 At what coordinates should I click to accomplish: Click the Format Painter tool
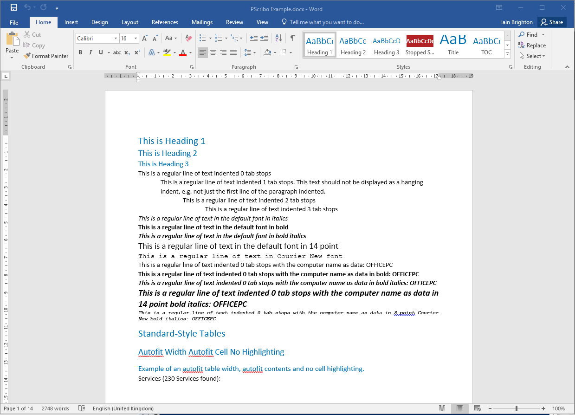point(46,56)
